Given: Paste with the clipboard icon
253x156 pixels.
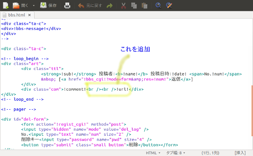Looking at the screenshot, I should pyautogui.click(x=144, y=5).
